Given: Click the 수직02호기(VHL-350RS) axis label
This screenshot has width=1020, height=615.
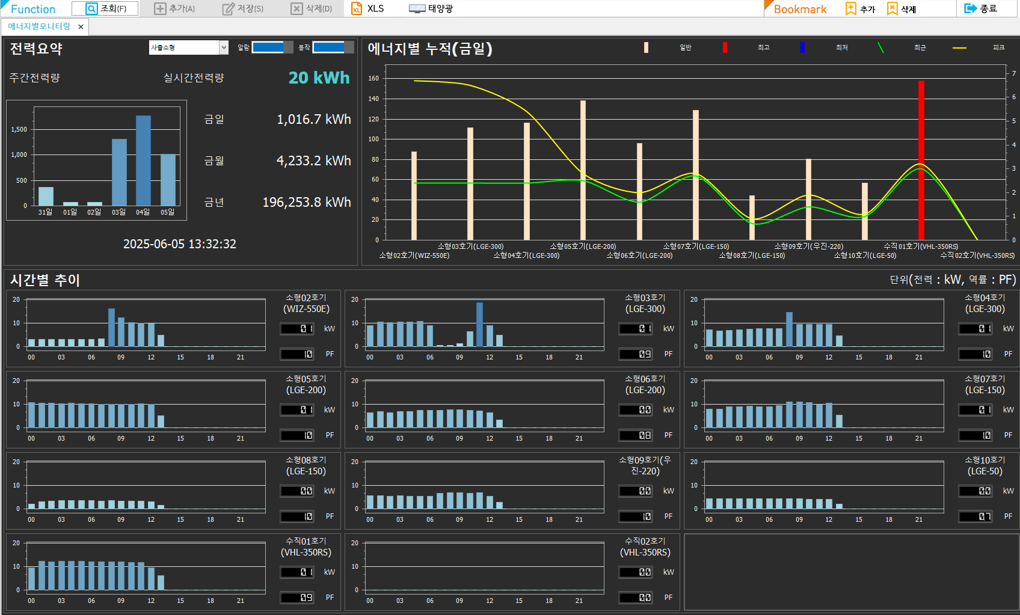Looking at the screenshot, I should [977, 255].
